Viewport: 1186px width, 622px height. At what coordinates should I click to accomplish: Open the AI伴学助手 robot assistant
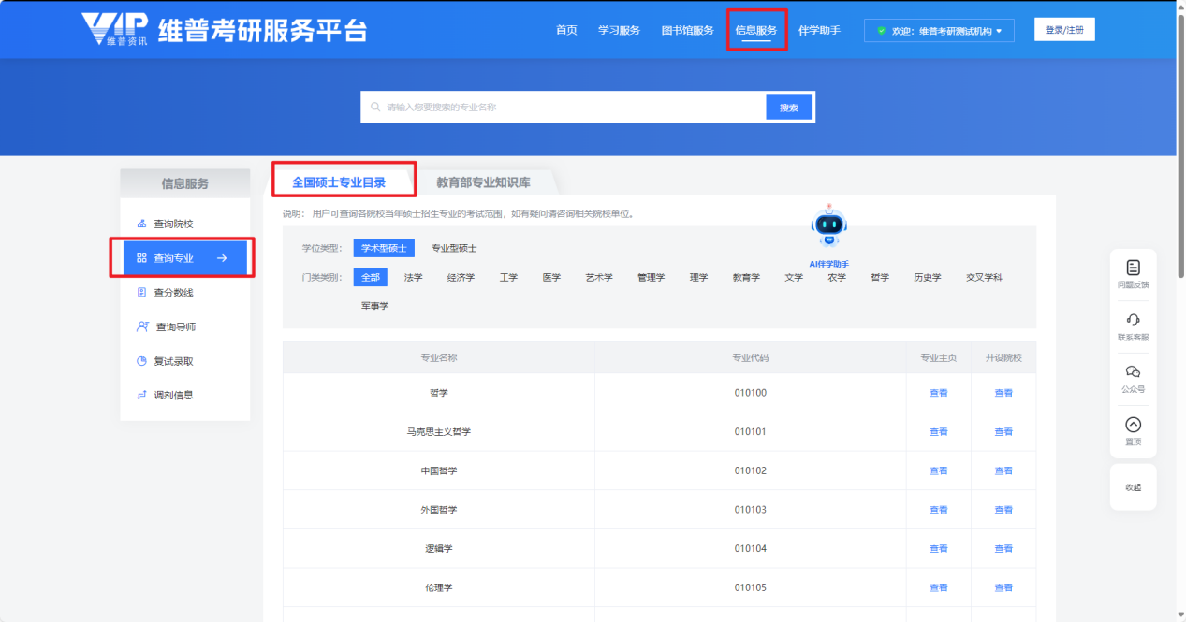point(828,227)
